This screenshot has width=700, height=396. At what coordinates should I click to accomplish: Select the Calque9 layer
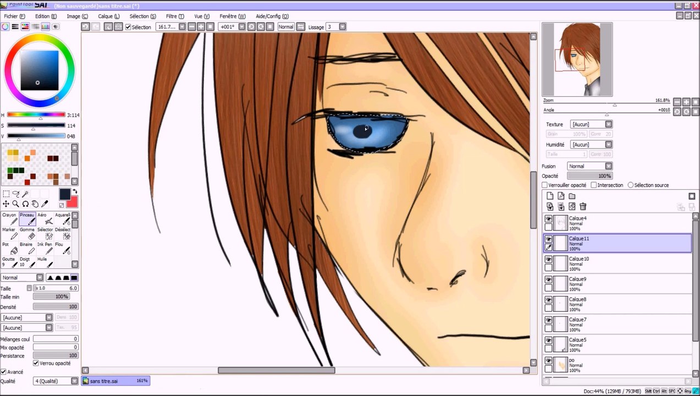617,284
